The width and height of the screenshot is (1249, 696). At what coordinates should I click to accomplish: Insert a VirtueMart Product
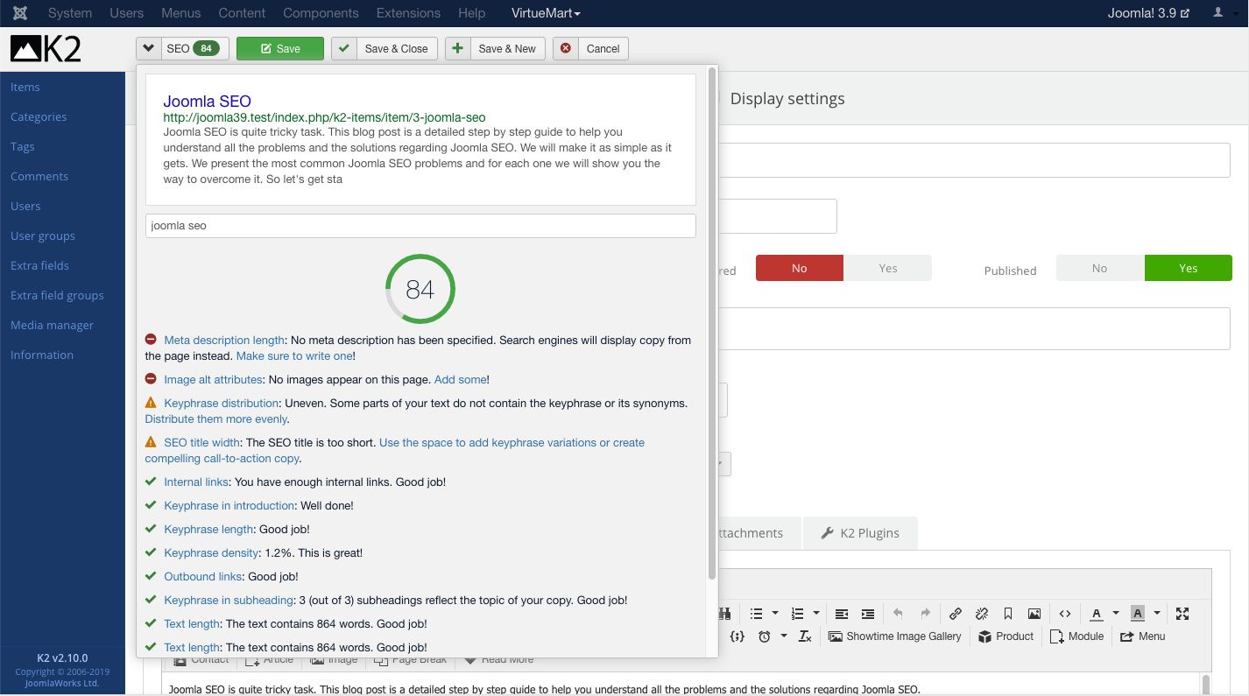click(x=1006, y=636)
